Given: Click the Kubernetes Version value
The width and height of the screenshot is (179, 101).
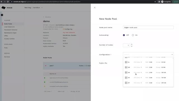Looking at the screenshot, I should click(65, 43).
